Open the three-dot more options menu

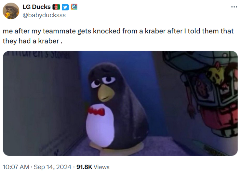(x=234, y=7)
